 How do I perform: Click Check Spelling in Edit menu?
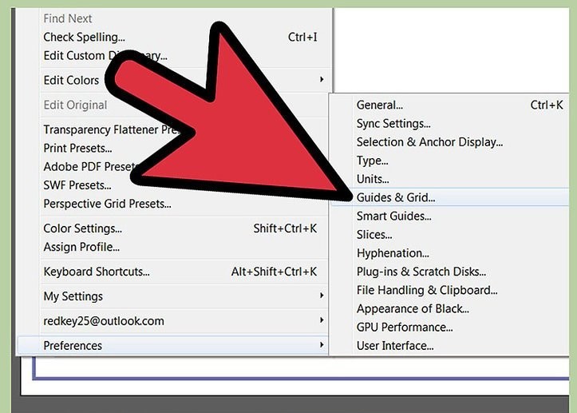click(x=84, y=37)
